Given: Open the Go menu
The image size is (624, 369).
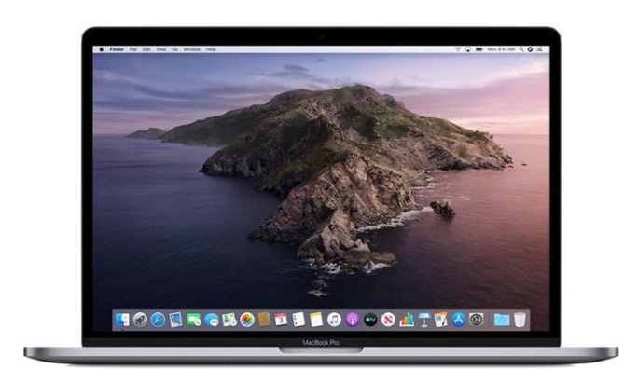Looking at the screenshot, I should (174, 49).
